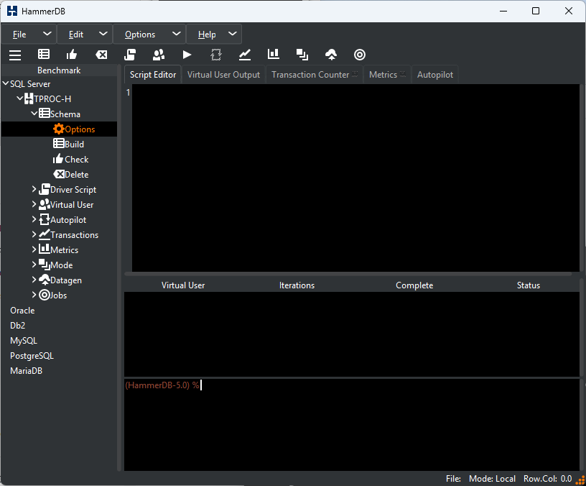
Task: Click the Iterations column header
Action: (x=297, y=285)
